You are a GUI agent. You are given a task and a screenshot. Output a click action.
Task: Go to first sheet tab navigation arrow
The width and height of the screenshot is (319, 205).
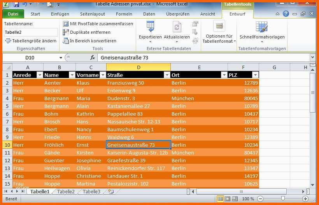click(6, 191)
